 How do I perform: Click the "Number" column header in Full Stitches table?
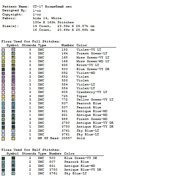coord(68,45)
